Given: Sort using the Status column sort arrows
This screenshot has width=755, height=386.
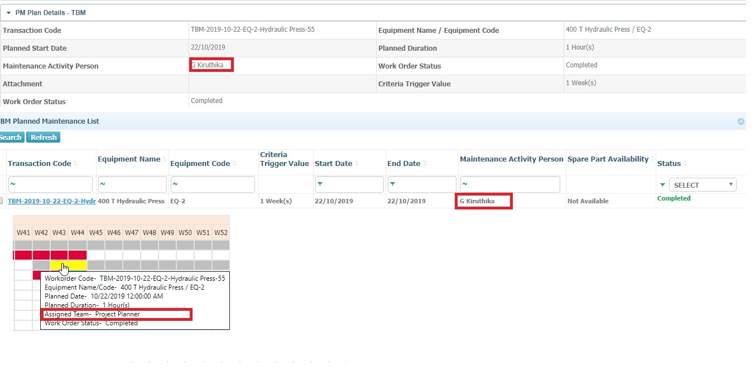Looking at the screenshot, I should coord(685,164).
